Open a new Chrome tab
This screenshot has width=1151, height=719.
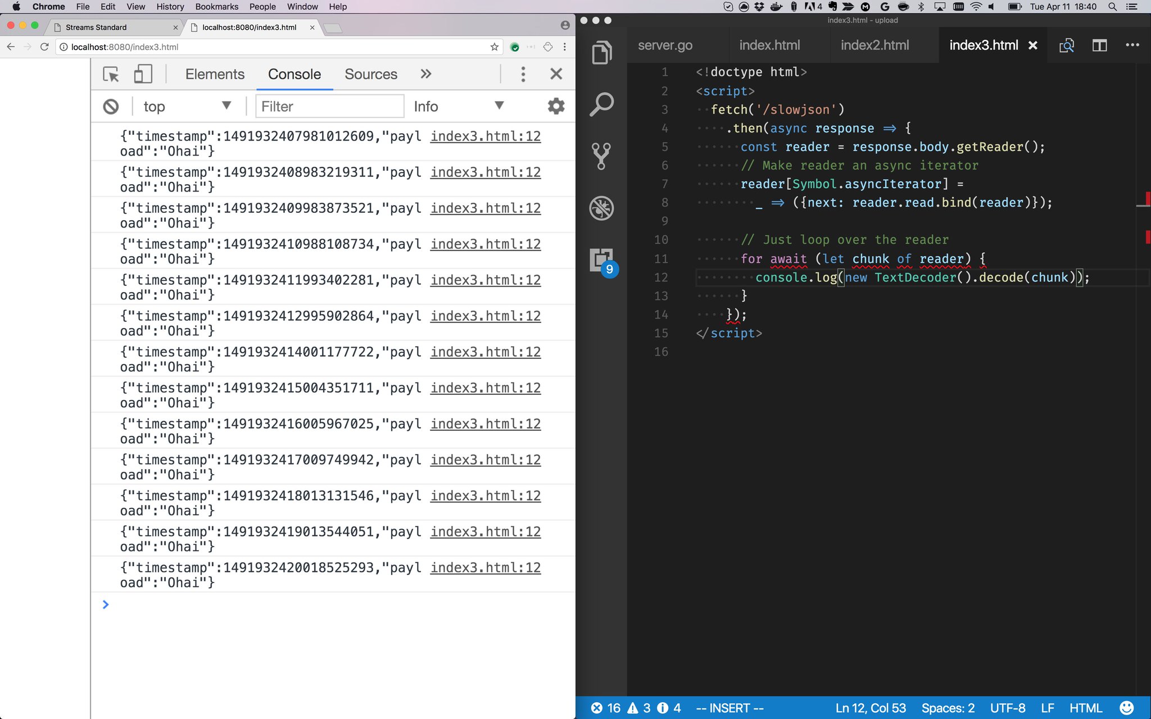tap(333, 28)
